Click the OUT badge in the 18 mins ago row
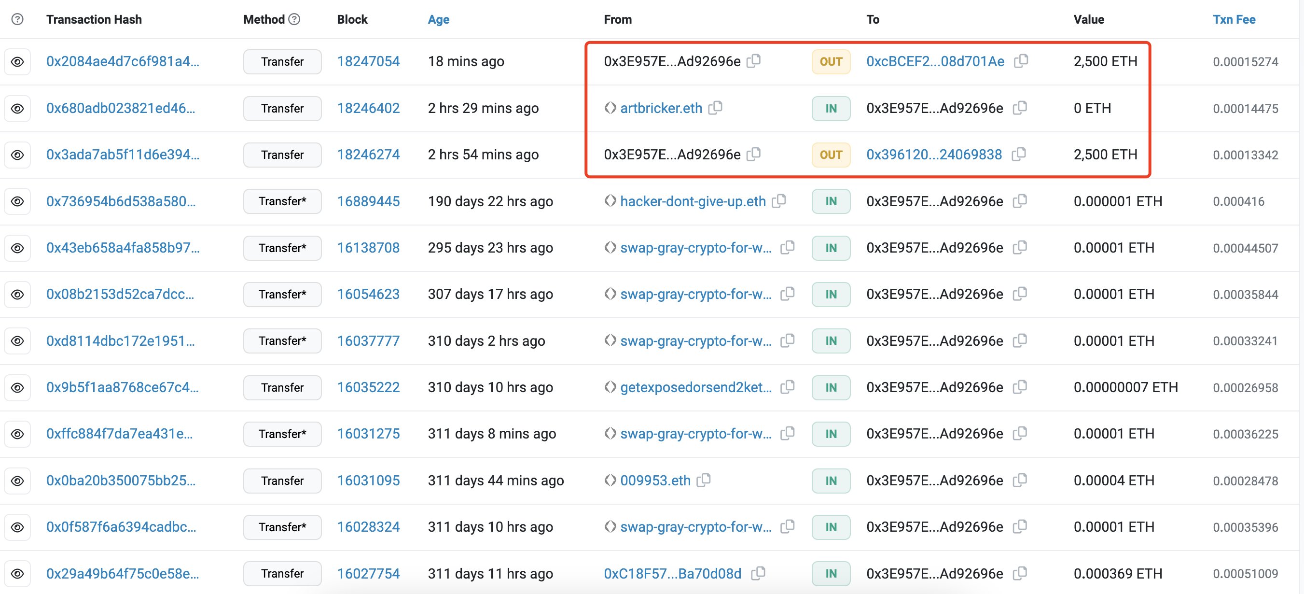 (831, 62)
